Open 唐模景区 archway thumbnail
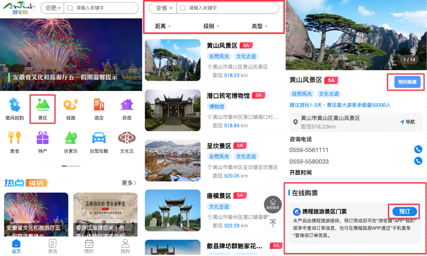The image size is (427, 256). [173, 210]
